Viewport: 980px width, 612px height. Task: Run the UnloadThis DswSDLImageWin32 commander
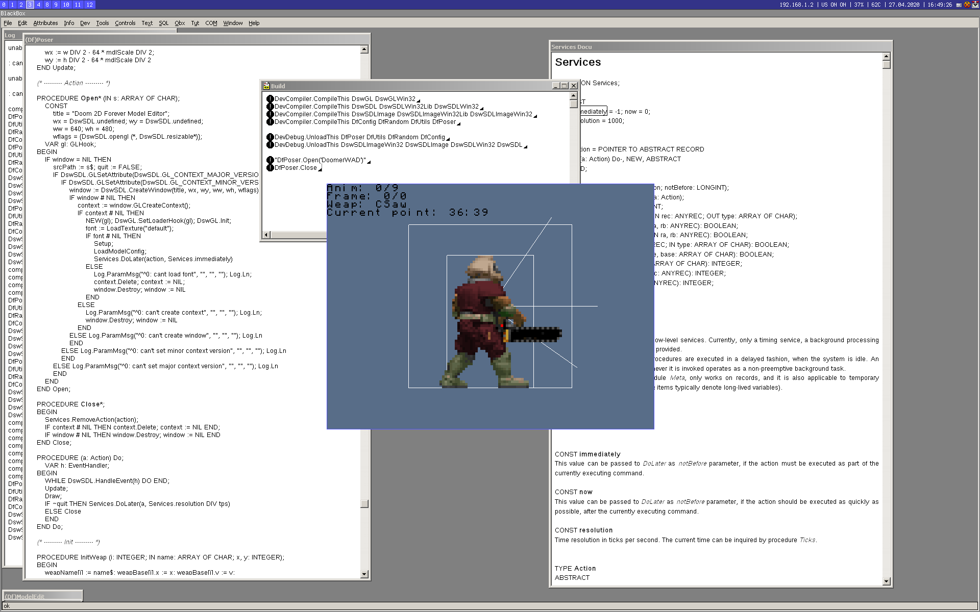click(x=270, y=145)
